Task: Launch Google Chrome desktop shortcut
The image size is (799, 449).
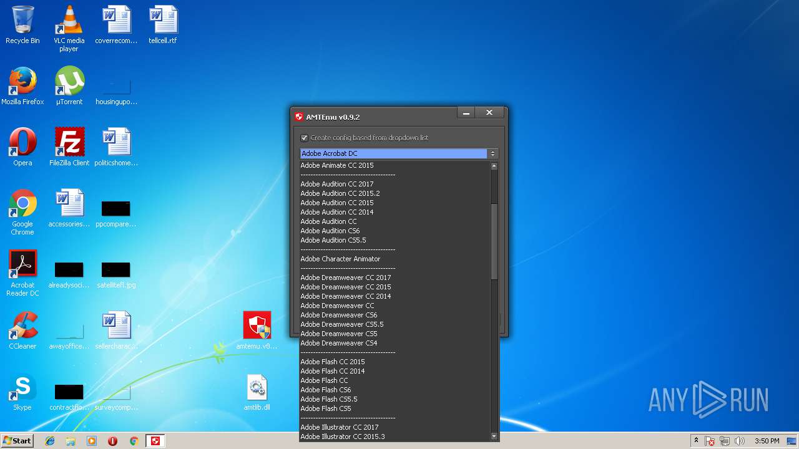Action: [22, 213]
